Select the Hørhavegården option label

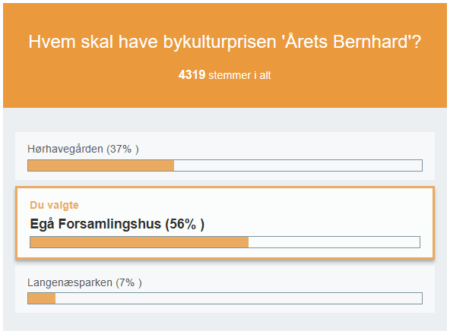65,149
